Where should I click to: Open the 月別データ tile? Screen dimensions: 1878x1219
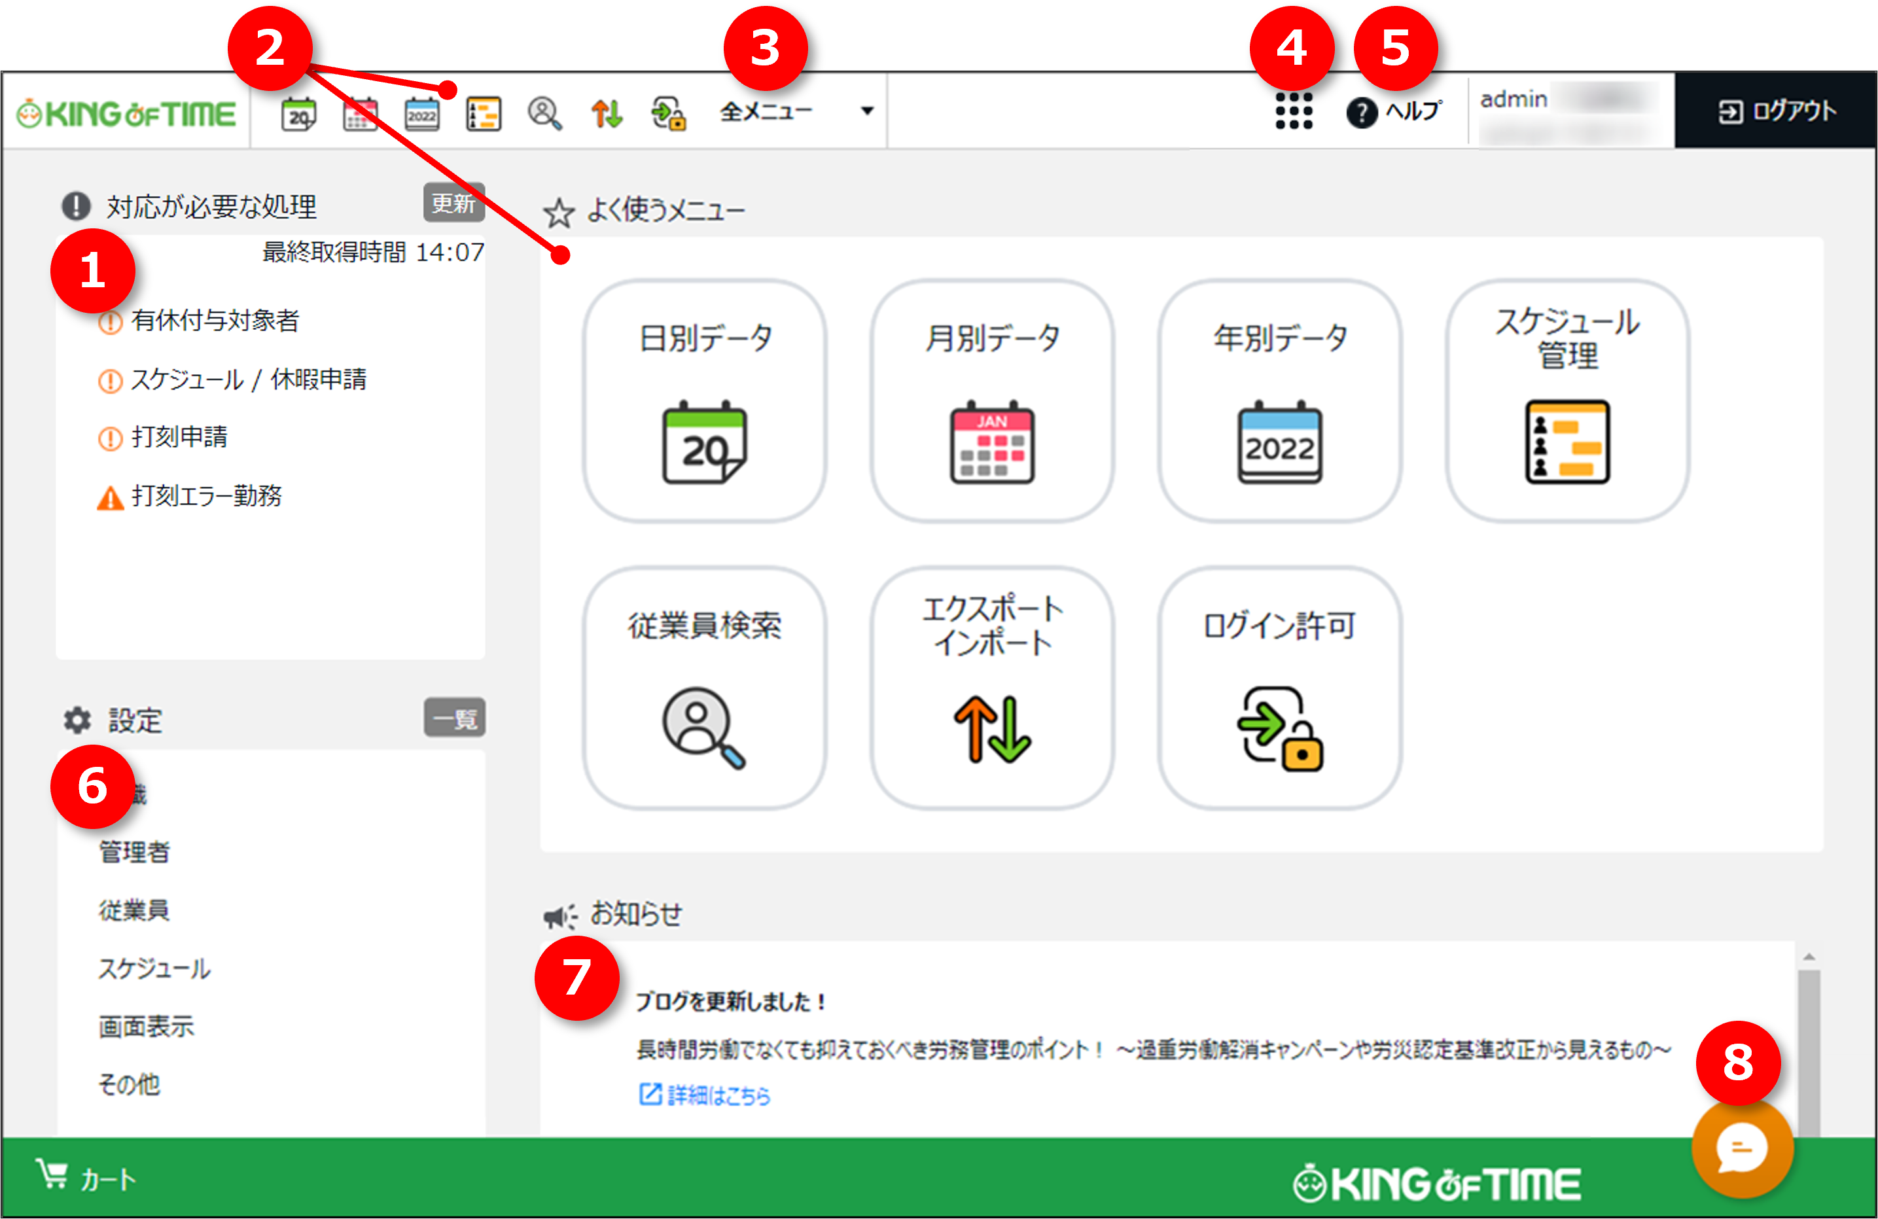point(992,400)
